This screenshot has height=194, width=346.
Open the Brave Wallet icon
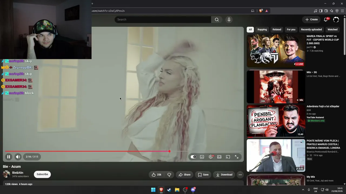click(326, 11)
